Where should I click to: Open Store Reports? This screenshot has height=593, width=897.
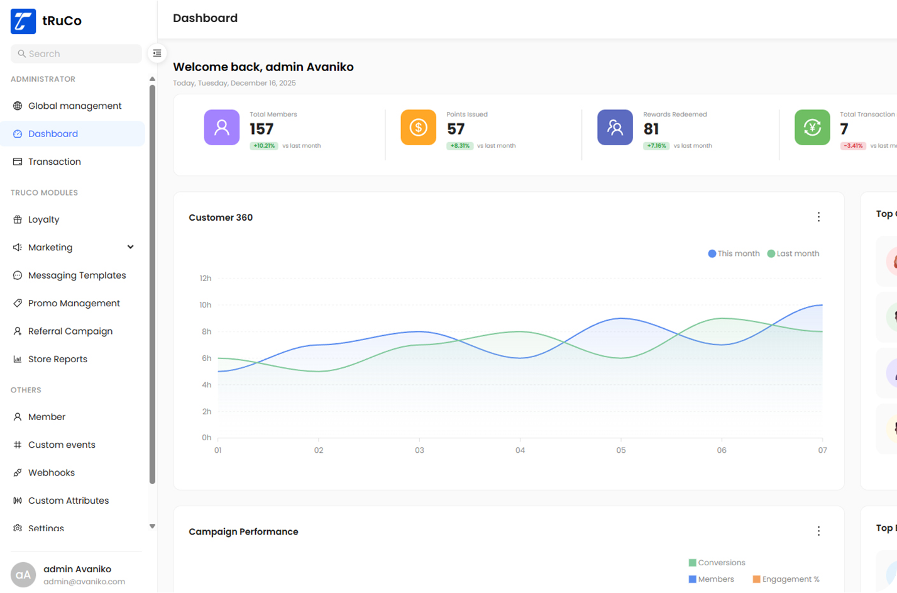(58, 358)
